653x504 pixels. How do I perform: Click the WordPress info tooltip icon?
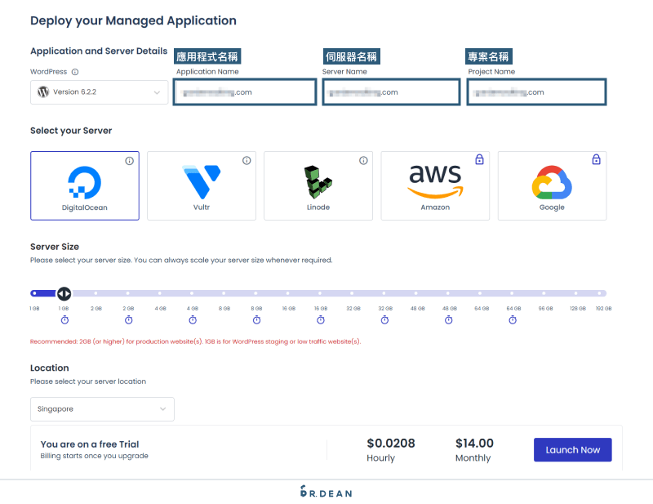tap(74, 71)
